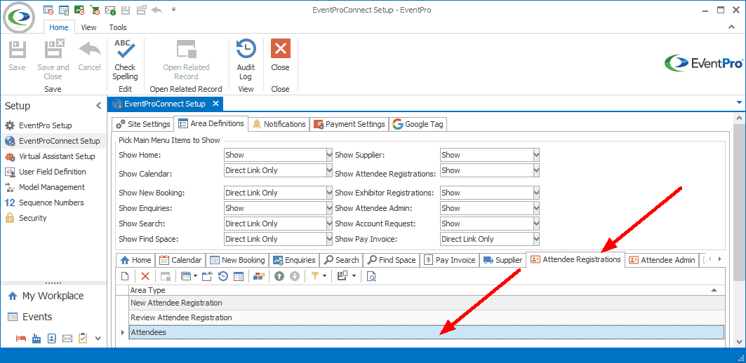Screen dimensions: 746x363
Task: Click the audit history clock icon in grid toolbar
Action: pyautogui.click(x=222, y=276)
